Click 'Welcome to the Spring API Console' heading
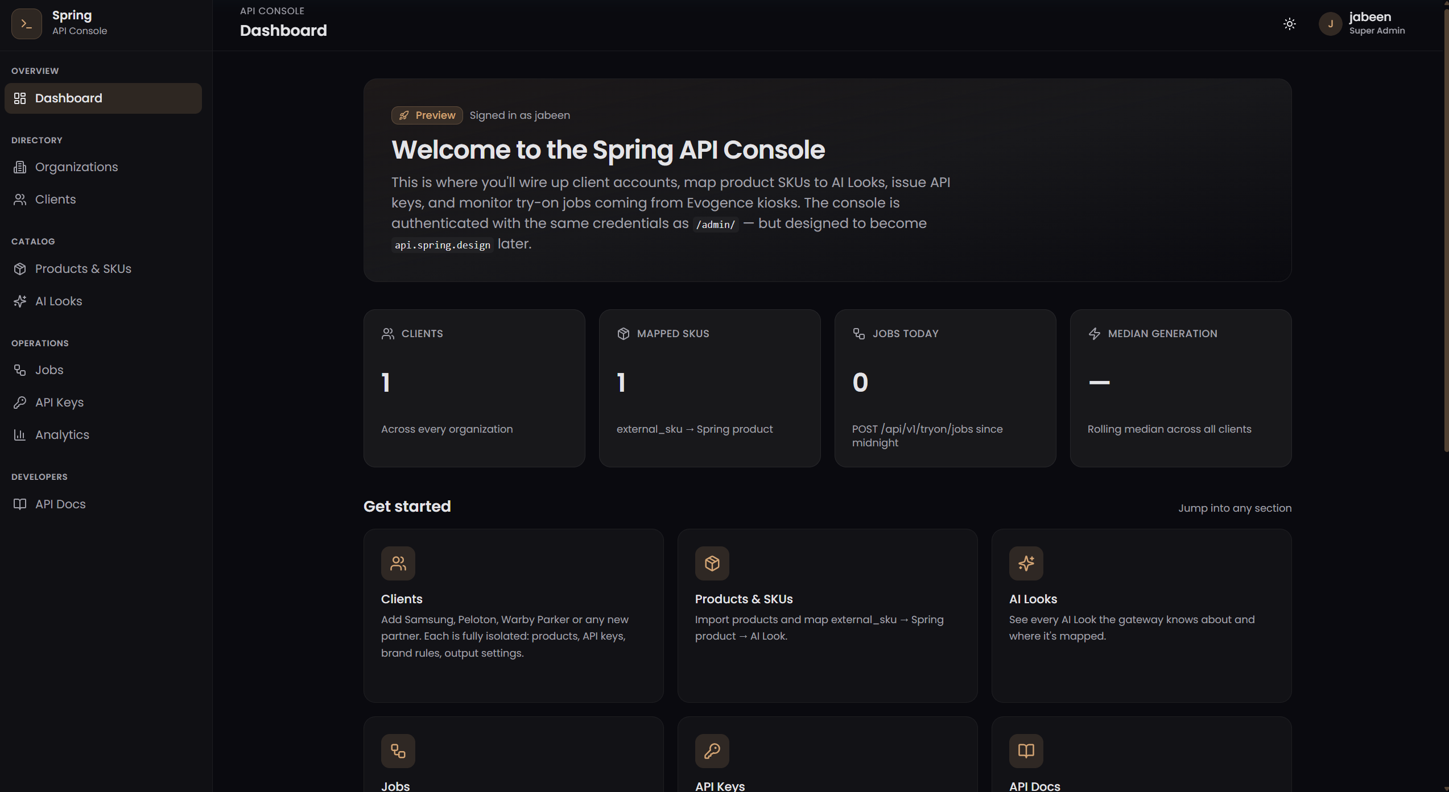 (x=608, y=150)
